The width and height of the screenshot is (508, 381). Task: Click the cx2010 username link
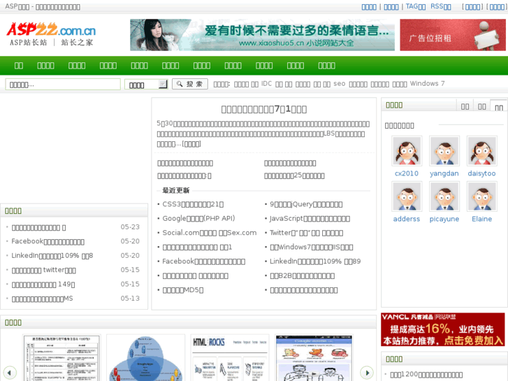pos(407,173)
